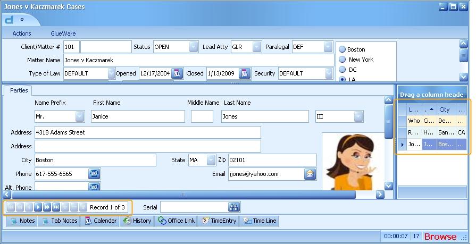Select the DC radio option
The height and width of the screenshot is (244, 476).
[x=343, y=69]
